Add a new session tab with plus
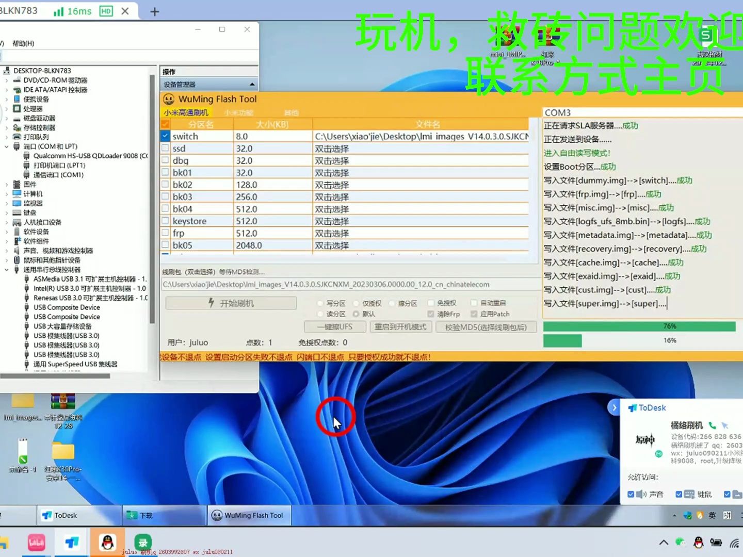743x557 pixels. [x=154, y=11]
